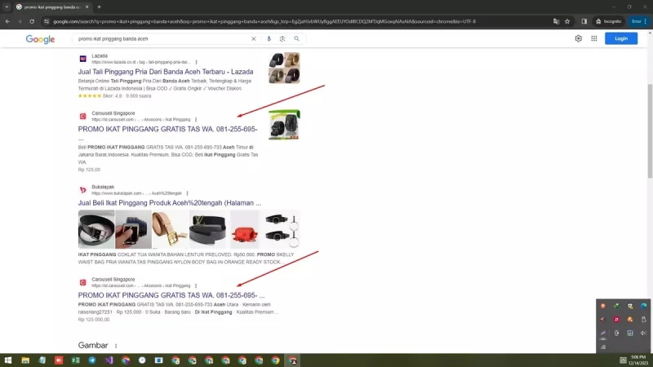Image resolution: width=653 pixels, height=367 pixels.
Task: Click the Incognito indicator
Action: pyautogui.click(x=608, y=21)
